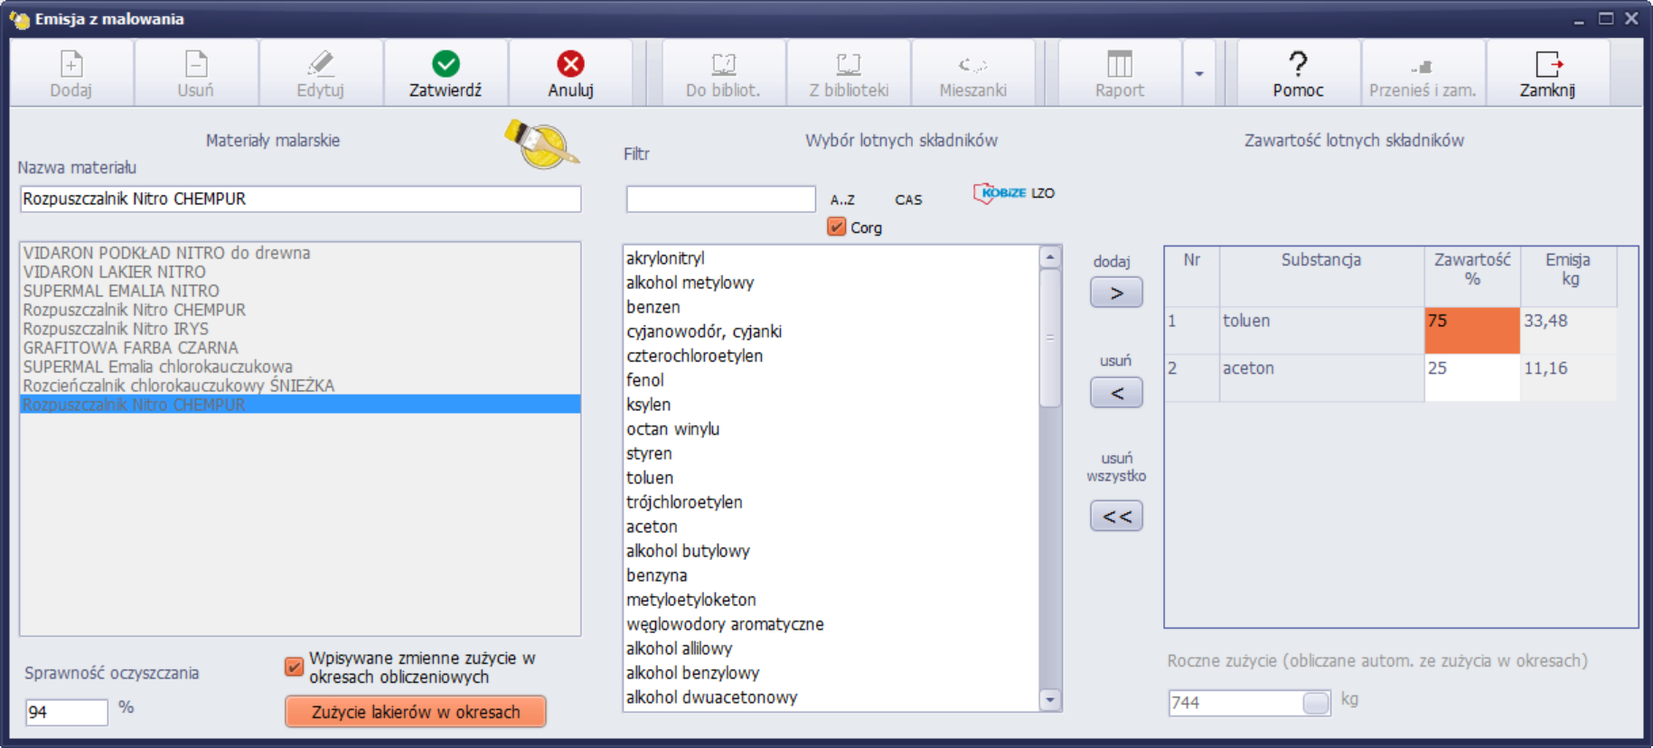The width and height of the screenshot is (1653, 748).
Task: Click the Nazwa materiału input field
Action: 300,199
